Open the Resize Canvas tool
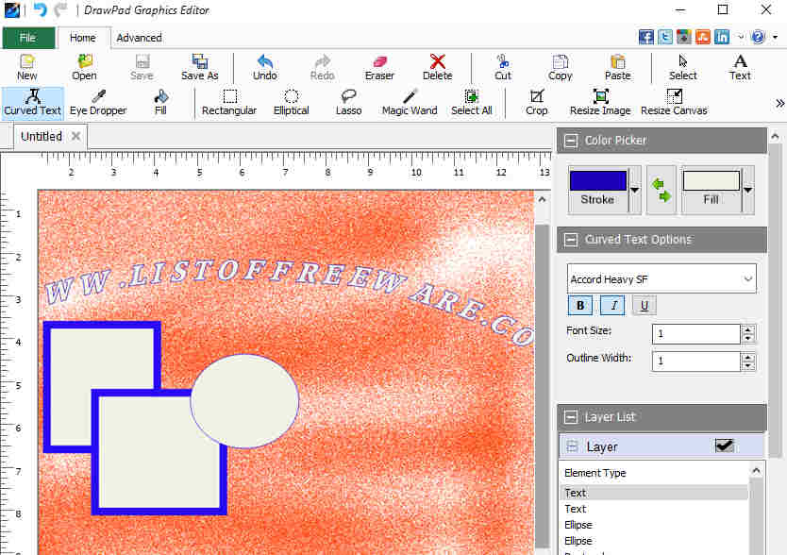 tap(674, 103)
